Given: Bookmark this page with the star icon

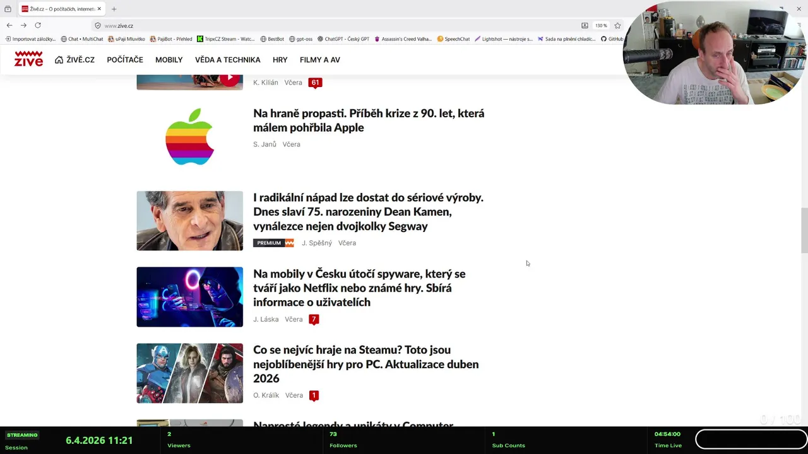Looking at the screenshot, I should (x=617, y=26).
